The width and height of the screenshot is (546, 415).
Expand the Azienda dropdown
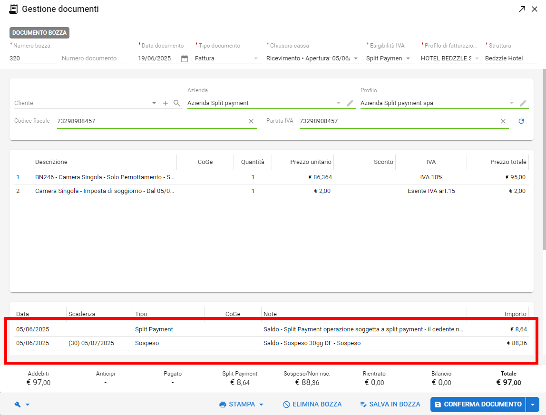coord(339,103)
